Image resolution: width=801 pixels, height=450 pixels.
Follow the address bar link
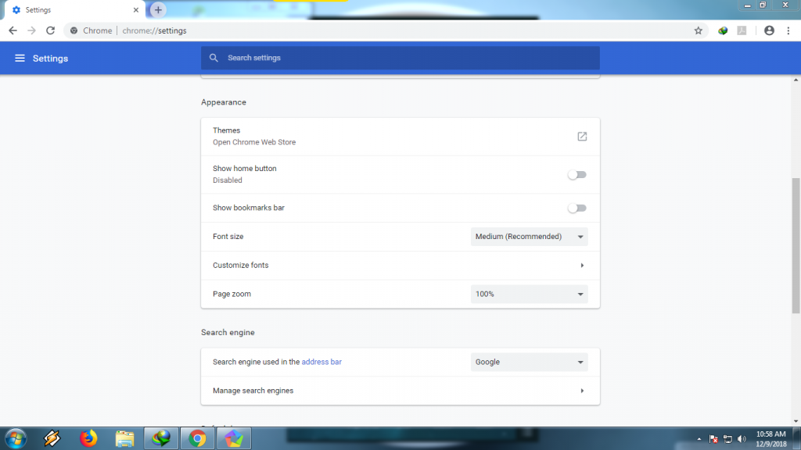coord(321,362)
